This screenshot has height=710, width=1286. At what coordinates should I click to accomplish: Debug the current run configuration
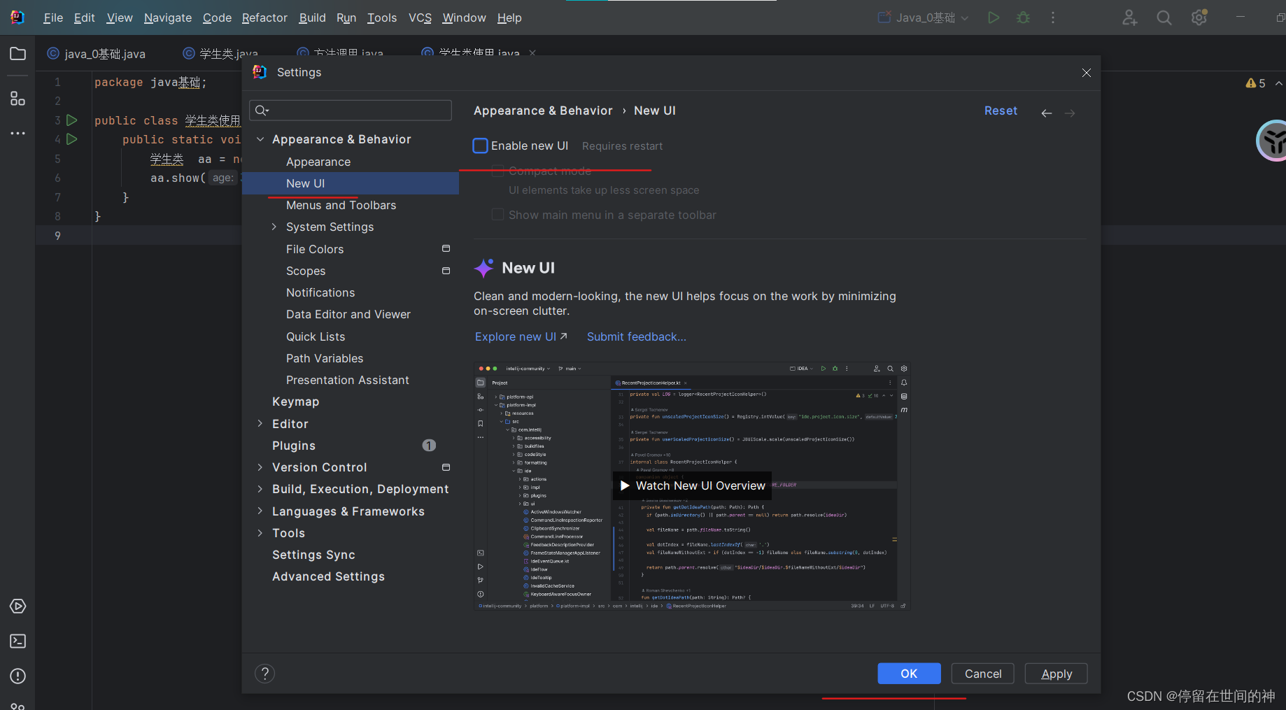click(x=1024, y=17)
